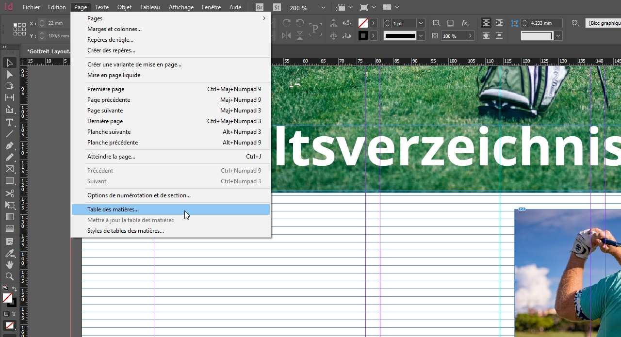Select the Direct Selection tool
The image size is (621, 337).
pos(9,74)
